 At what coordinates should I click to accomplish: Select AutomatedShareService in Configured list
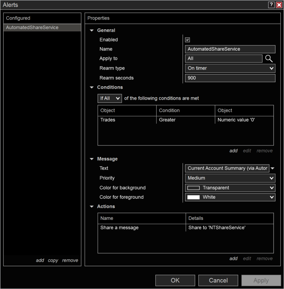point(42,28)
